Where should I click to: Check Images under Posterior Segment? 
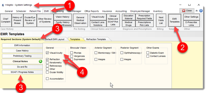(x=122, y=59)
